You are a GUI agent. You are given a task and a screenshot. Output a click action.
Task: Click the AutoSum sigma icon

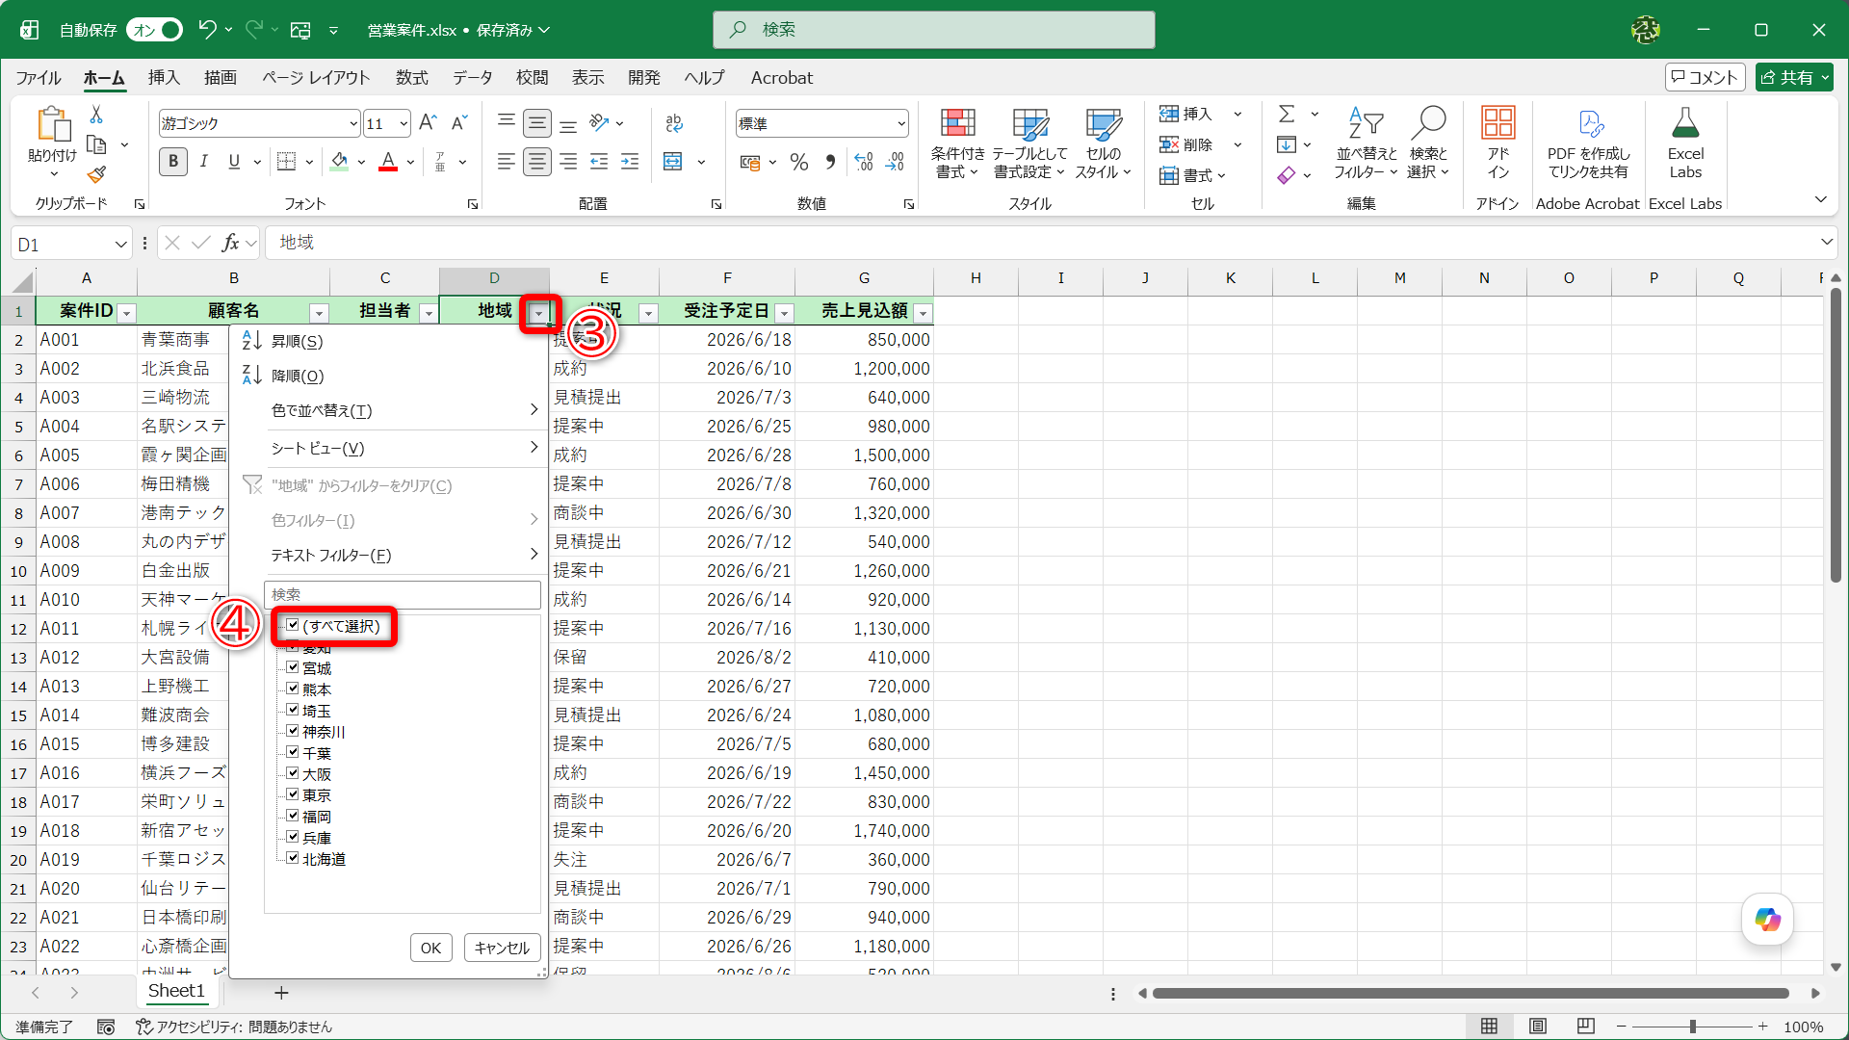1287,114
